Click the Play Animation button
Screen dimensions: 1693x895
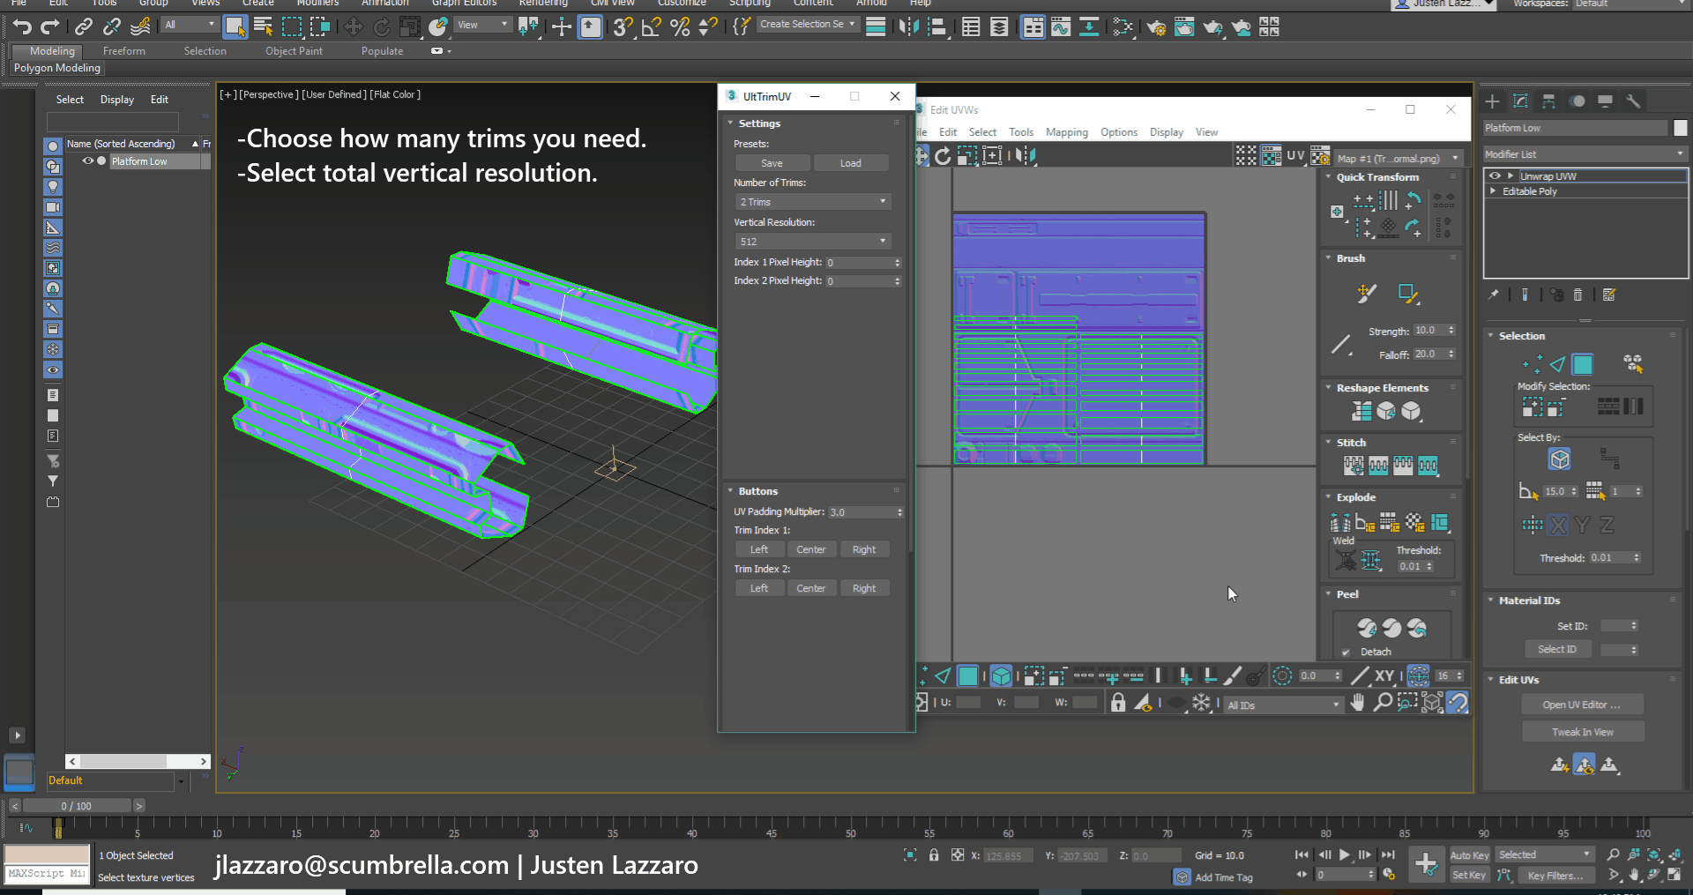(1345, 854)
